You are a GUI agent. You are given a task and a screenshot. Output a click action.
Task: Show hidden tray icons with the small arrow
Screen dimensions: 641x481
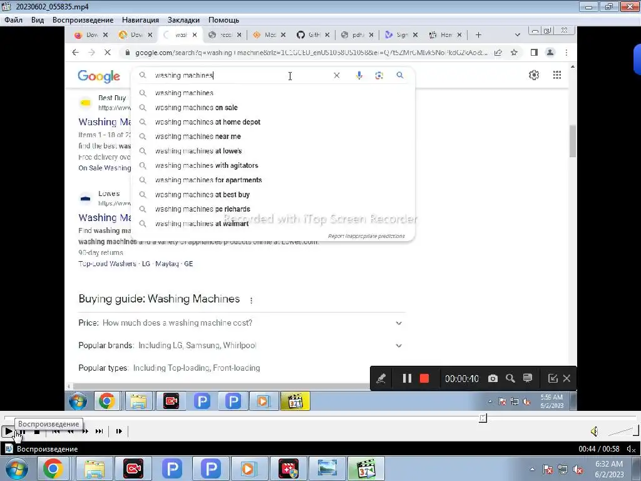(x=532, y=469)
